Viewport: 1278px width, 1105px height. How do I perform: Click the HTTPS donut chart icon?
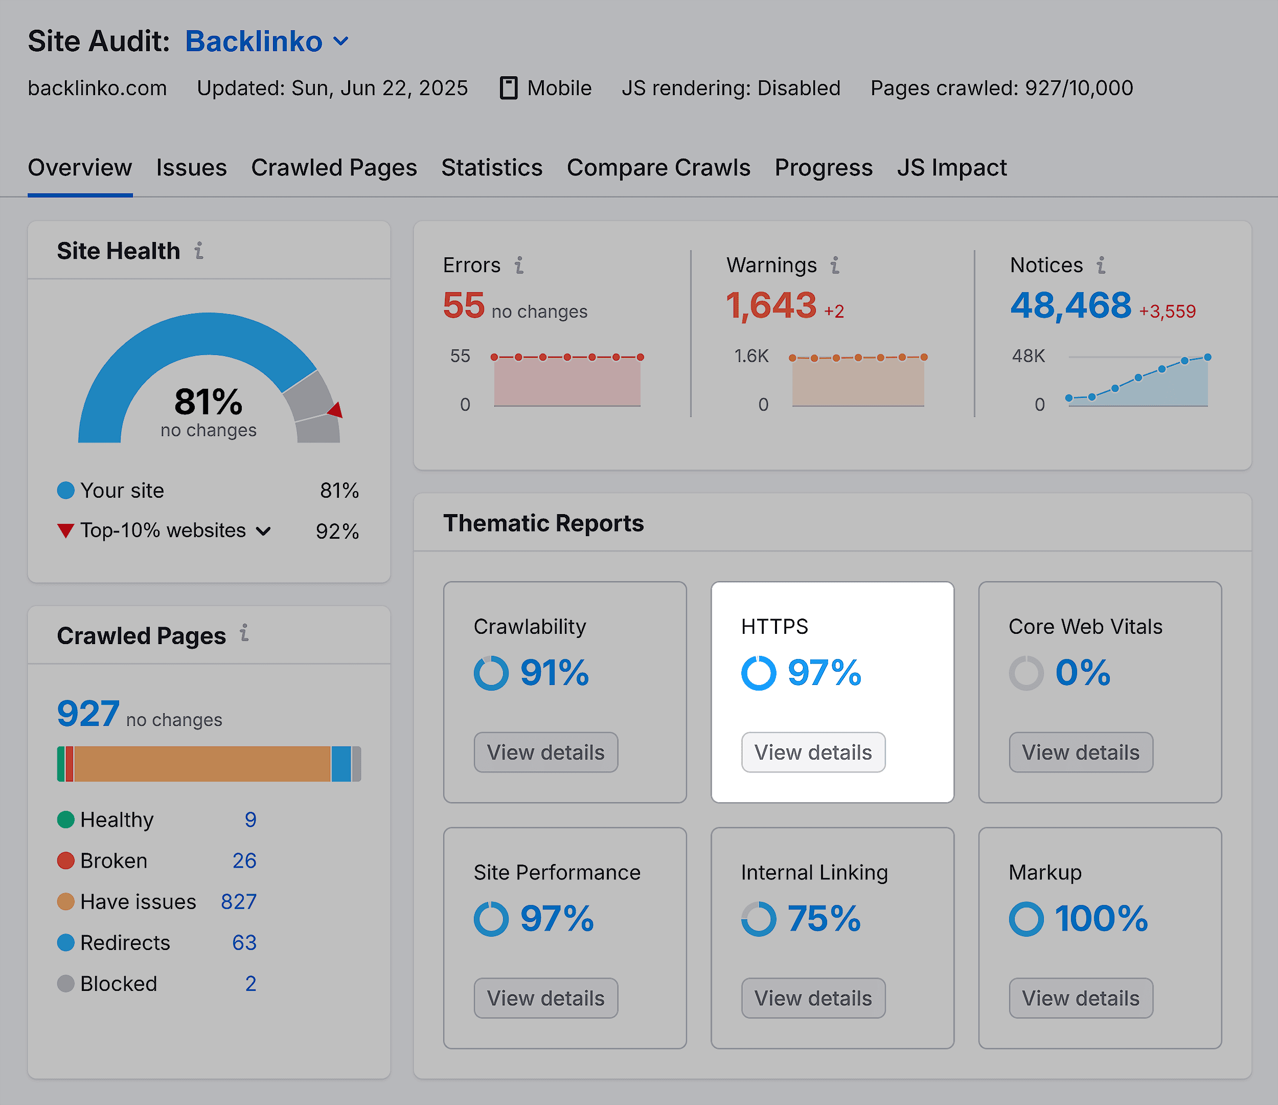tap(759, 673)
